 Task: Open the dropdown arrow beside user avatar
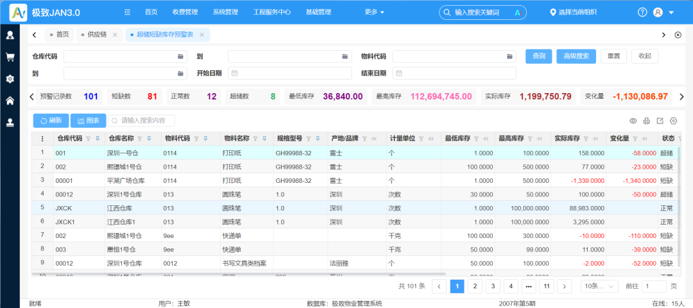click(671, 12)
